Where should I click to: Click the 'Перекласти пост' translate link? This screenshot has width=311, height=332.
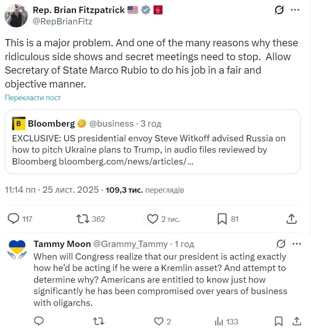click(33, 98)
